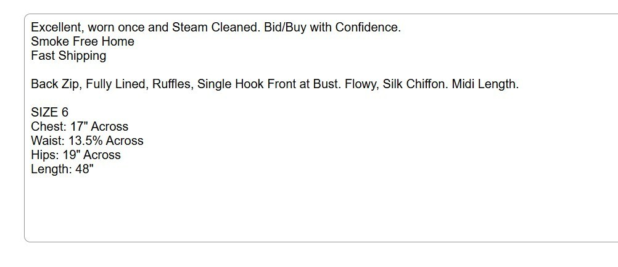Click inside the description text box
The width and height of the screenshot is (618, 267).
321,128
